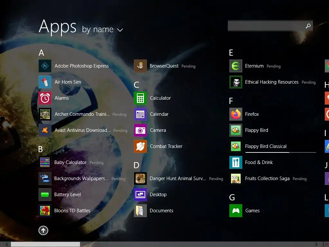Click the scrollbar right arrow
This screenshot has height=247, width=329.
(316, 244)
